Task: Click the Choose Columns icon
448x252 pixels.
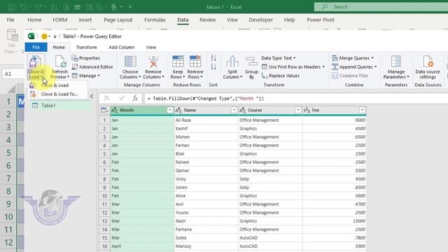Action: [x=130, y=62]
